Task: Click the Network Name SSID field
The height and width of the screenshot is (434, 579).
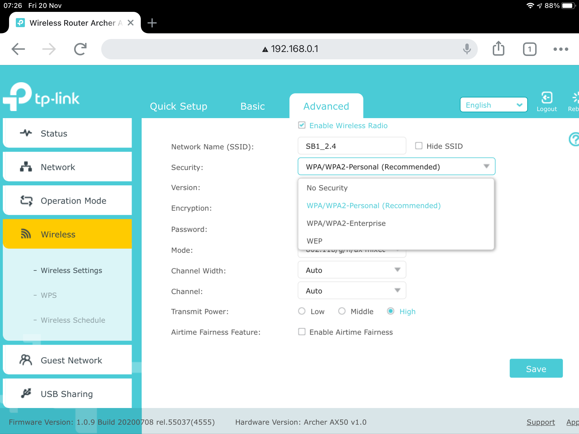Action: (352, 146)
